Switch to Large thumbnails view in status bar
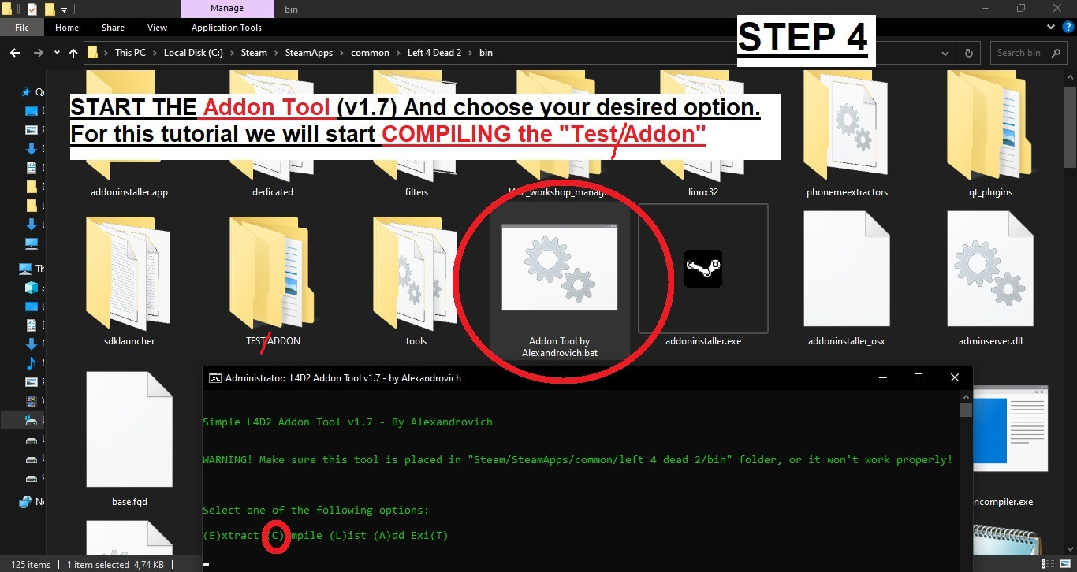This screenshot has height=572, width=1077. 1065,564
